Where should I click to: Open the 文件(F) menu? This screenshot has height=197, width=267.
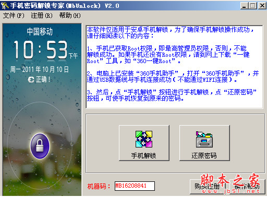coord(14,16)
